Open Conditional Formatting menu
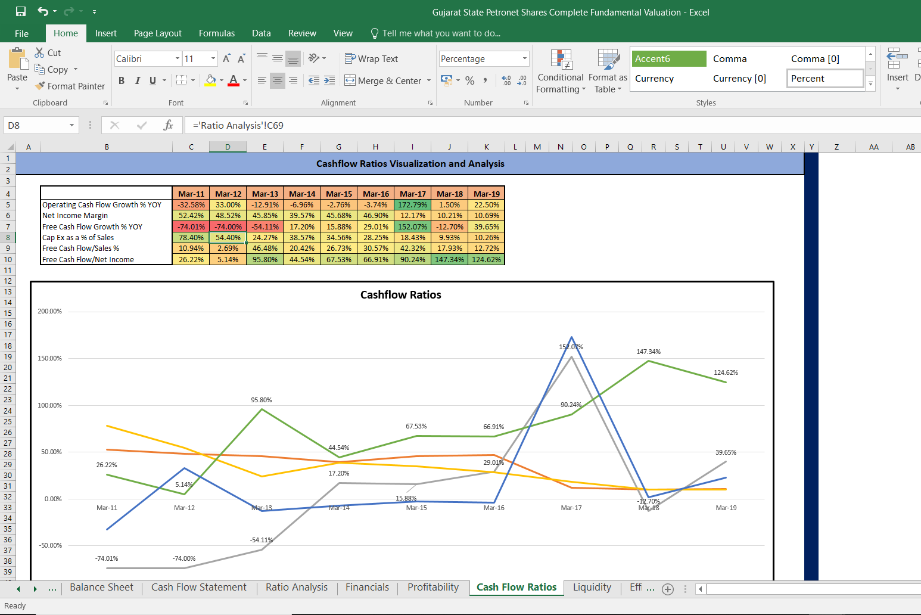This screenshot has width=921, height=615. click(561, 72)
